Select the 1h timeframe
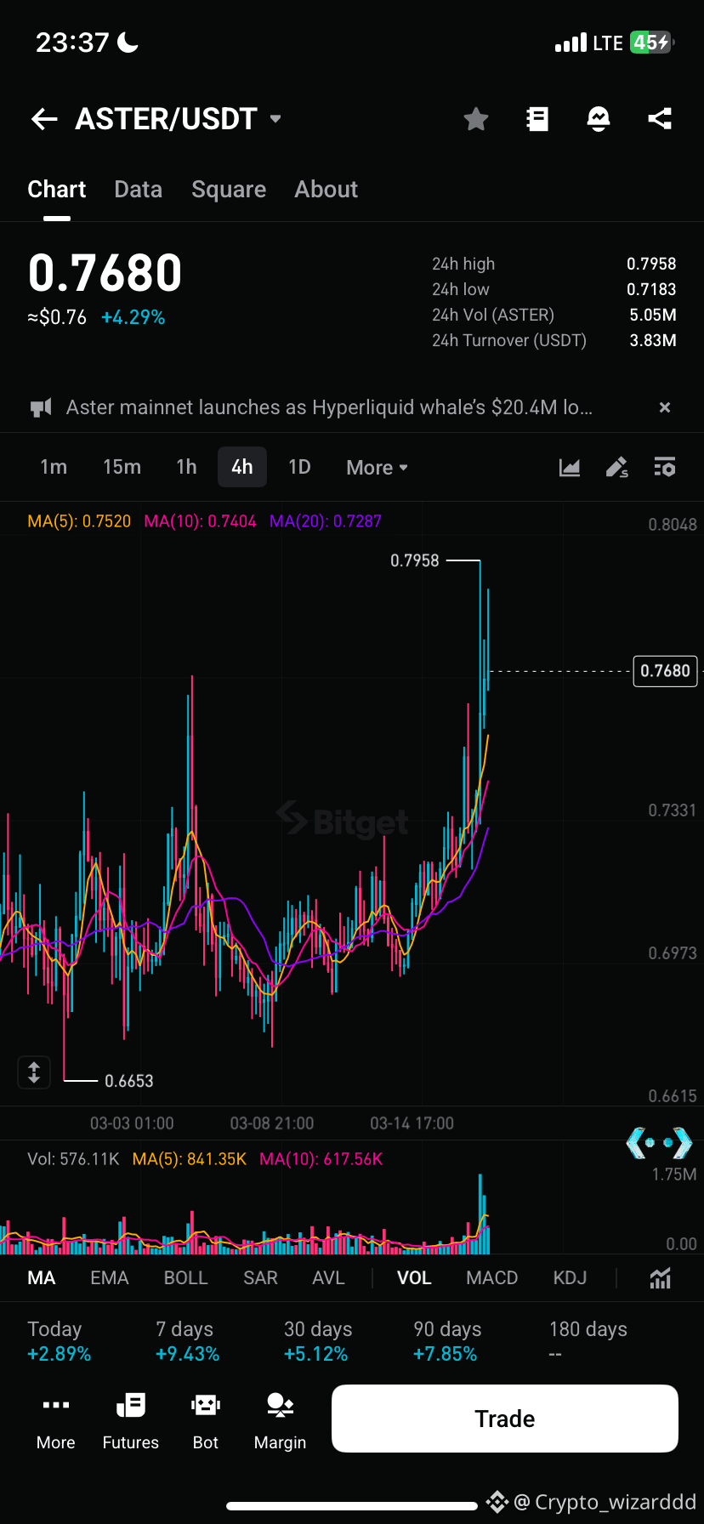Viewport: 704px width, 1524px height. tap(186, 467)
